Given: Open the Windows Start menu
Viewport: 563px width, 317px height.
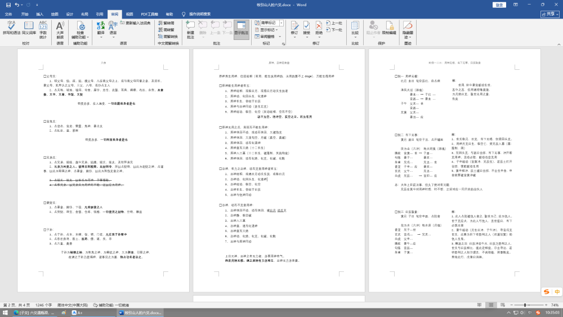Looking at the screenshot, I should [5, 312].
